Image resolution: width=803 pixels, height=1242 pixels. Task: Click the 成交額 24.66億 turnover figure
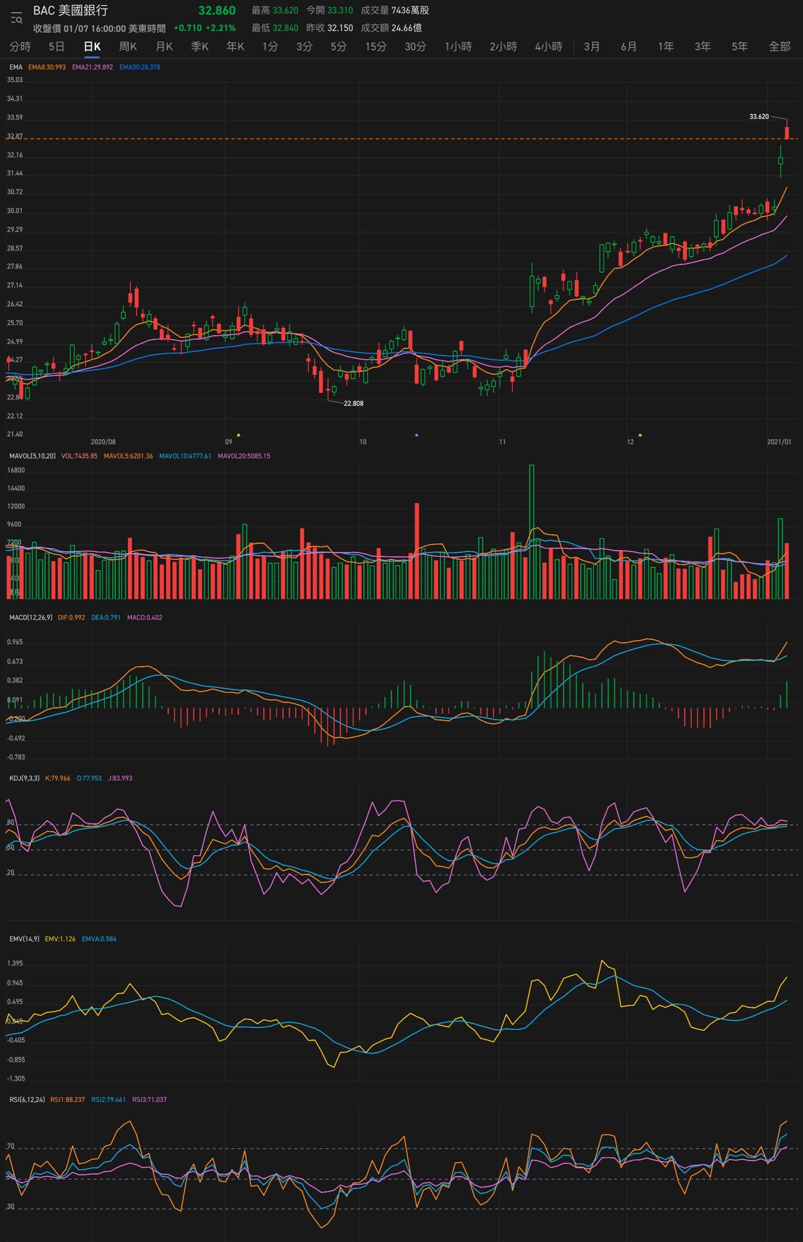[x=391, y=28]
